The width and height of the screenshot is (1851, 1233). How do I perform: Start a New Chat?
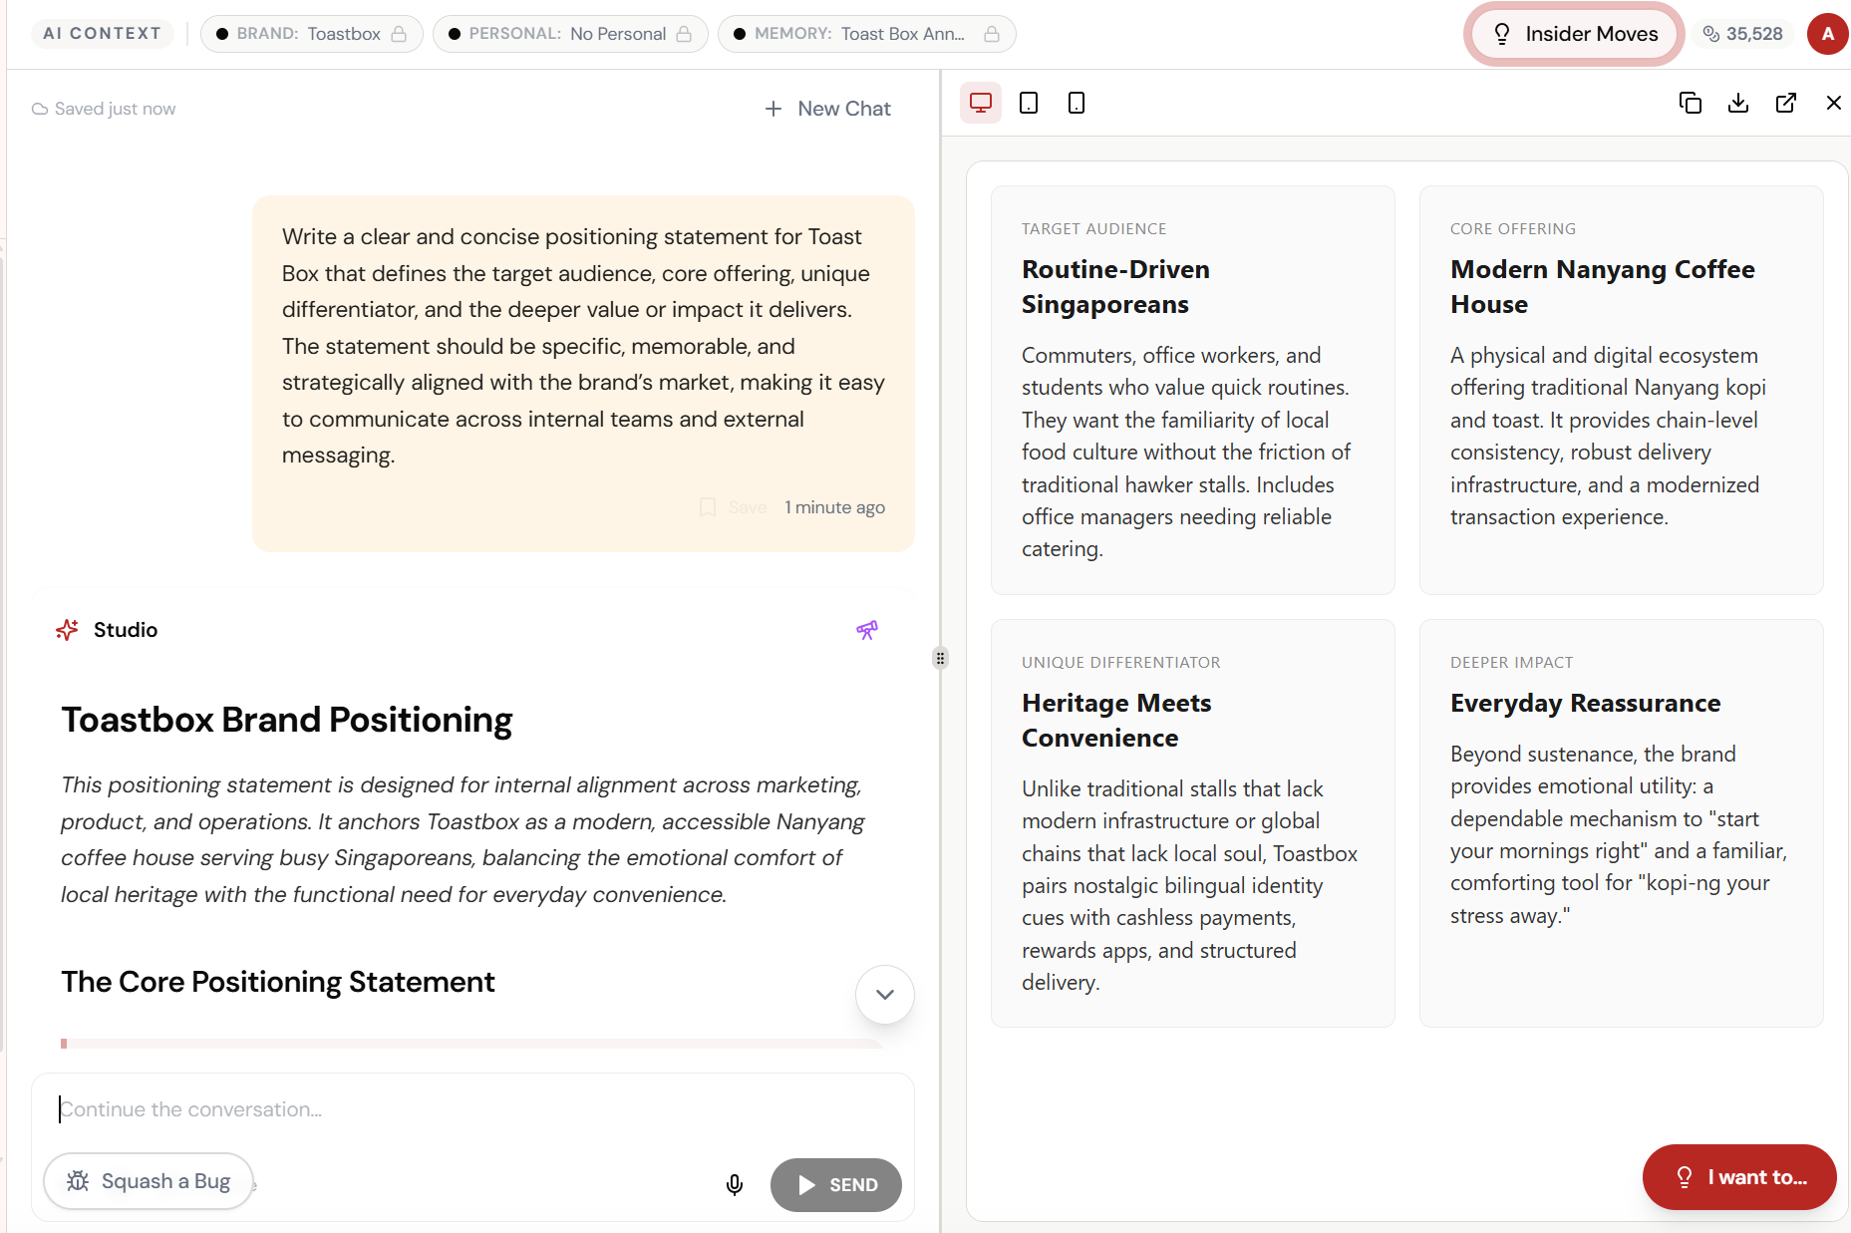coord(827,108)
